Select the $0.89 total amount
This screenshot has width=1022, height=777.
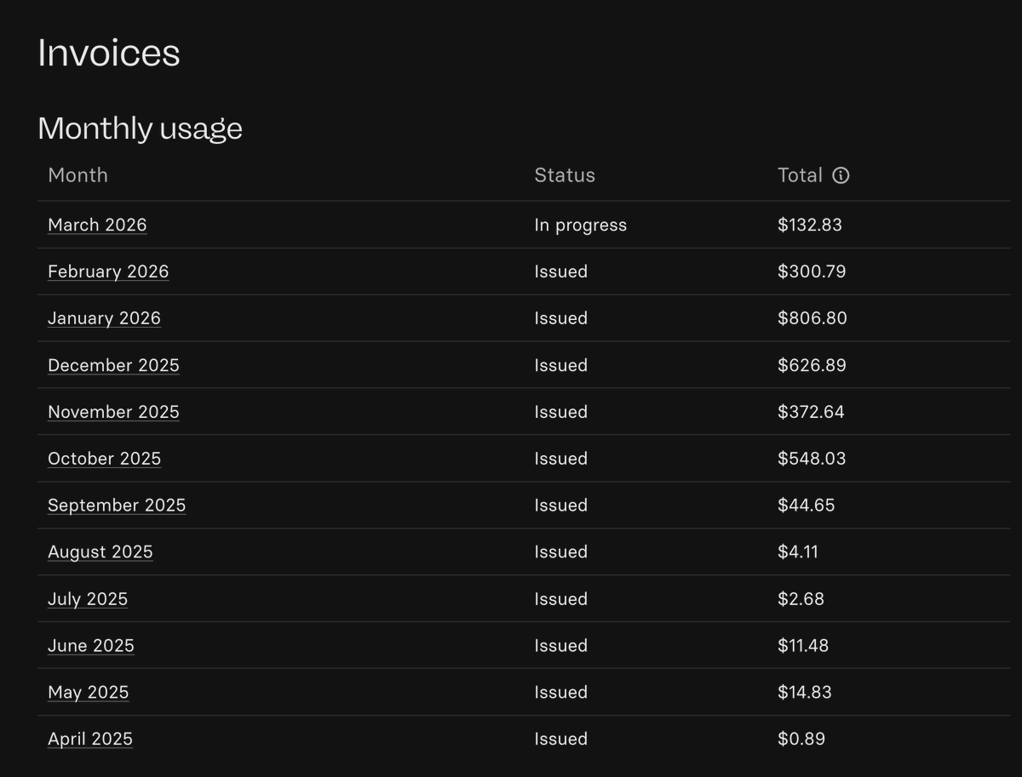[801, 740]
